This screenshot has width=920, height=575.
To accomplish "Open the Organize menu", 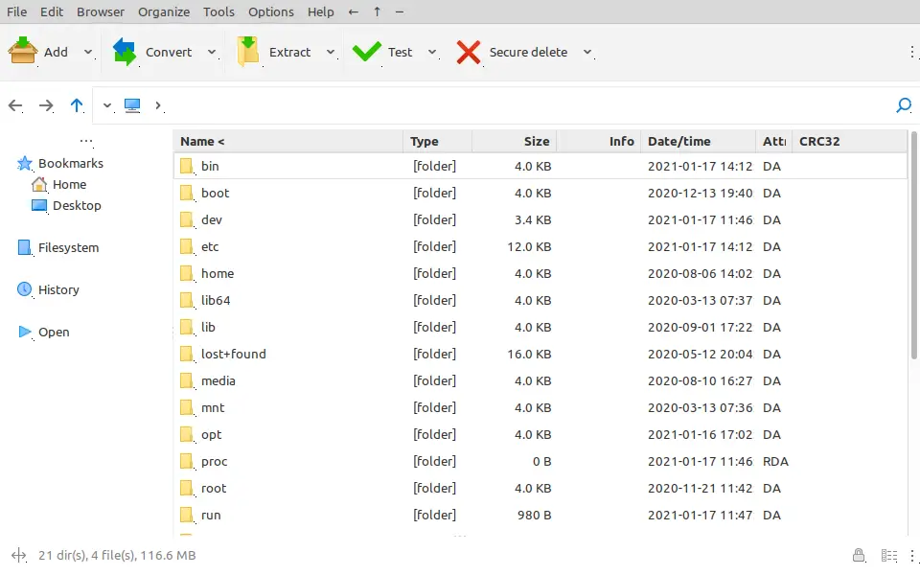I will coord(164,11).
